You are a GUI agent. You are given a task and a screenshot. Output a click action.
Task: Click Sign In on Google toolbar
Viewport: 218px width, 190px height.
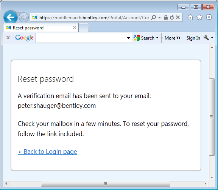pyautogui.click(x=193, y=38)
